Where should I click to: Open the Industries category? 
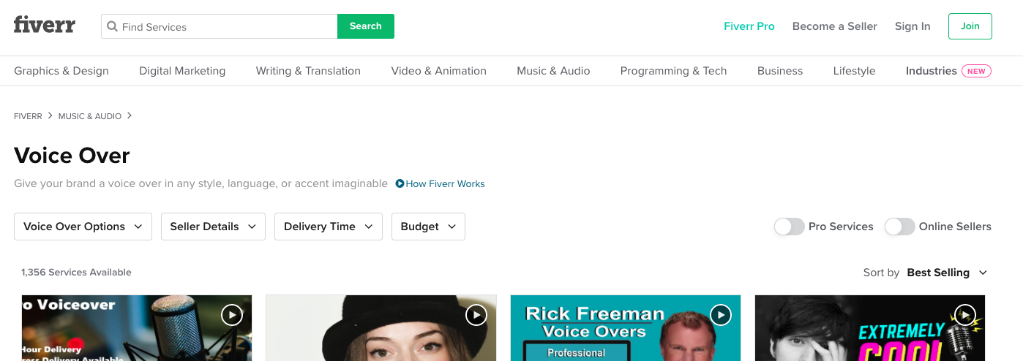(x=931, y=71)
